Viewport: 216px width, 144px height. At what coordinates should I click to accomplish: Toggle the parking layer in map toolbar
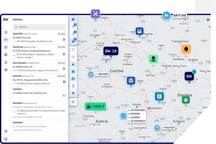point(73,71)
